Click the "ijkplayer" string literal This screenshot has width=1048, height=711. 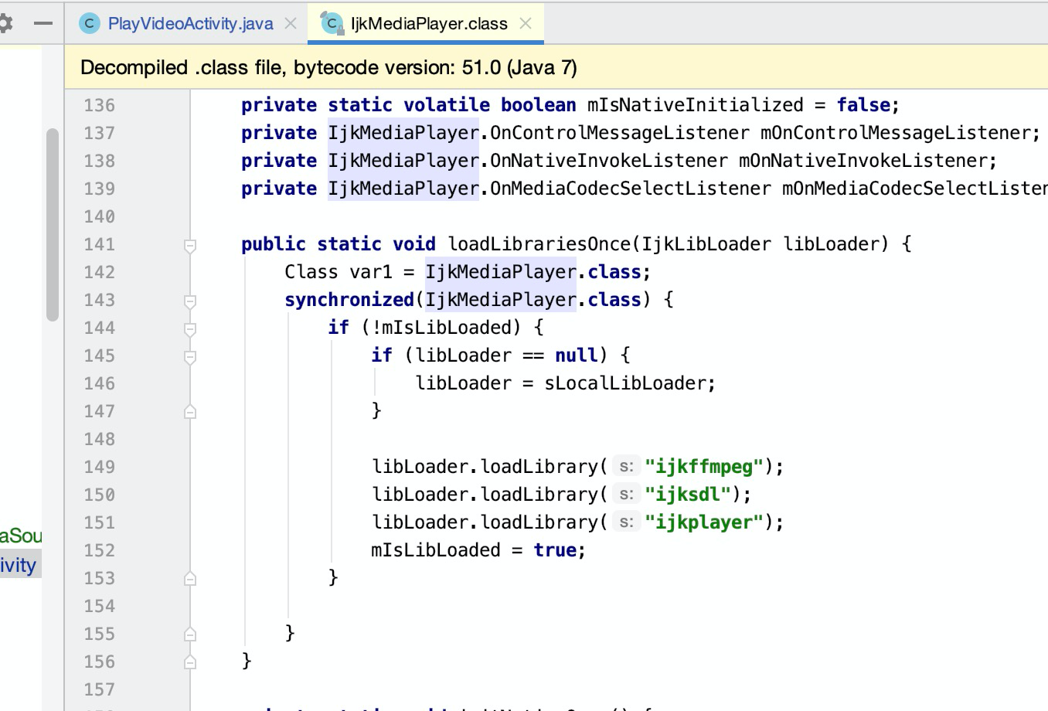(x=704, y=522)
